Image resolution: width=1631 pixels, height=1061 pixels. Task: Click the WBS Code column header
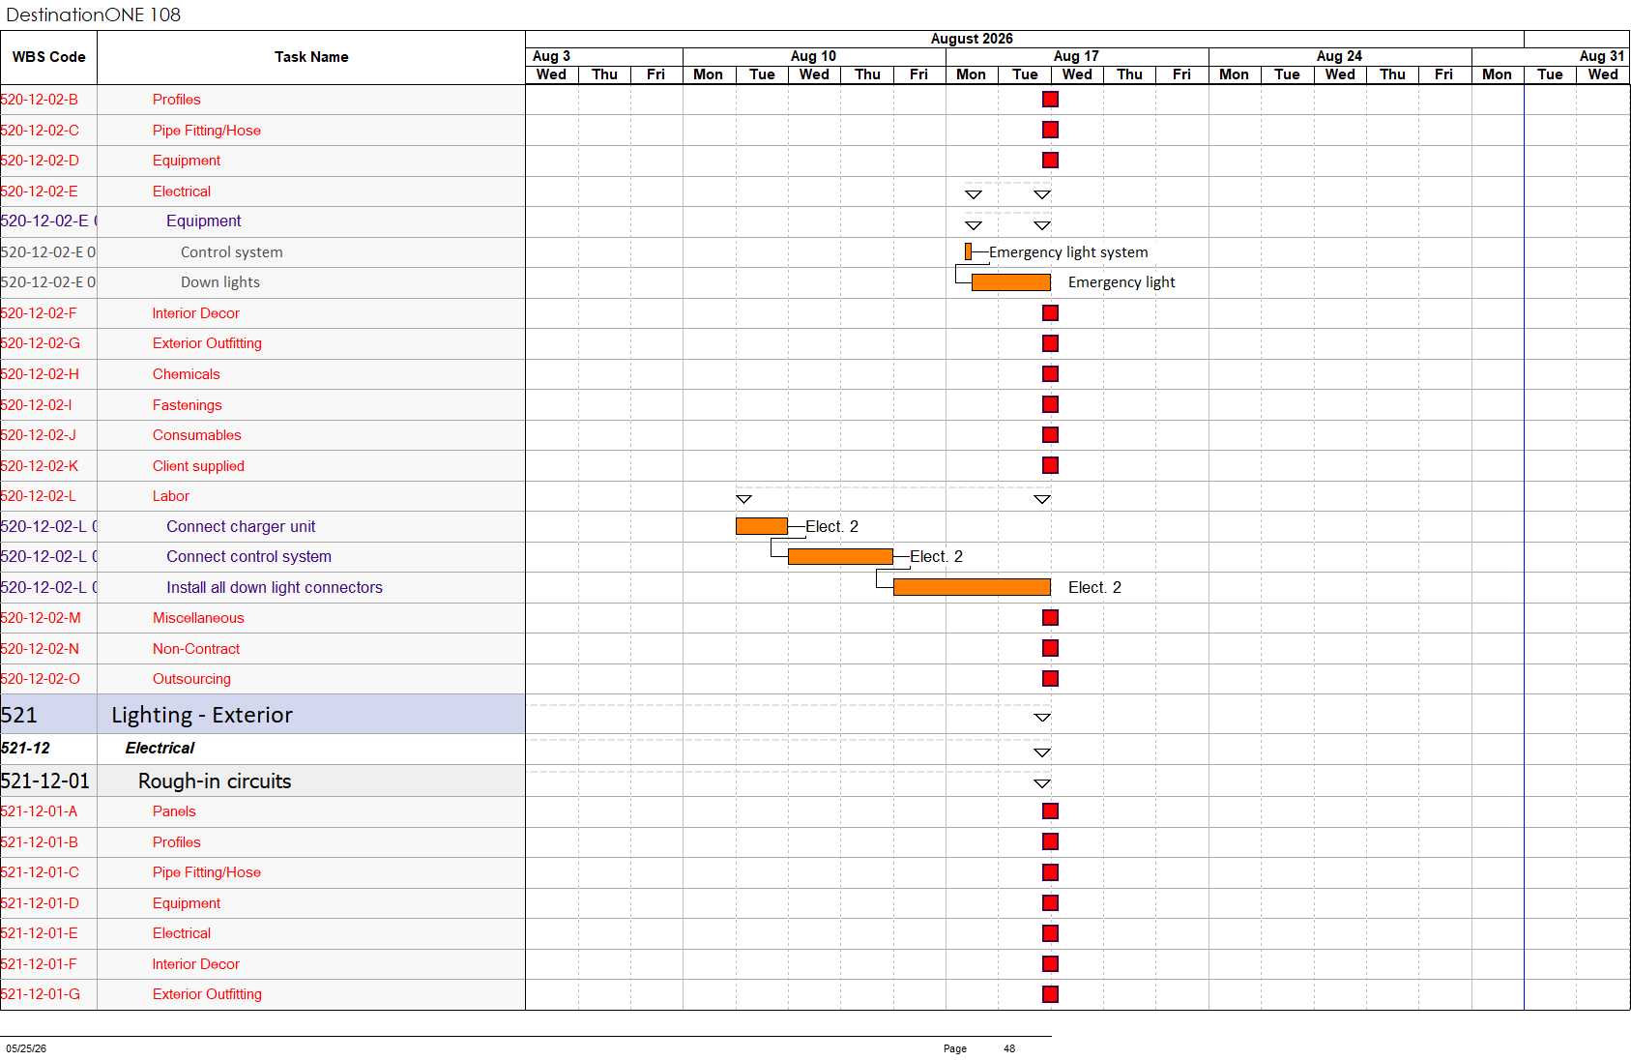click(x=48, y=57)
